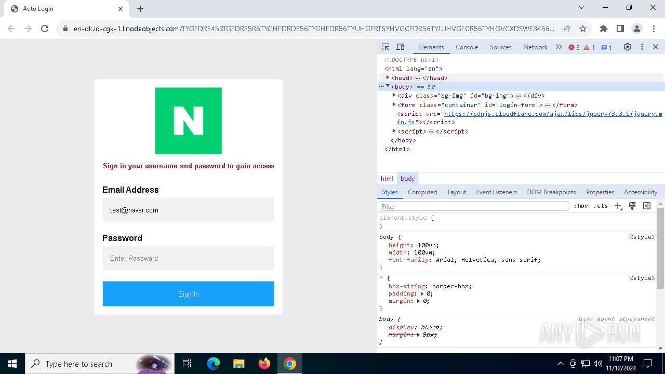Image resolution: width=665 pixels, height=374 pixels.
Task: Toggle the :hov element state button
Action: click(x=581, y=206)
